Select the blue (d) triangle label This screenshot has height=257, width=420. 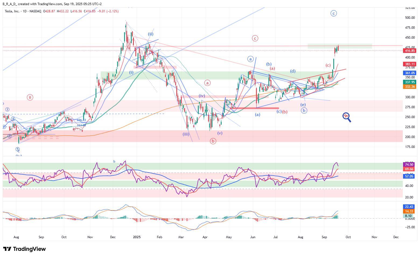[293, 71]
